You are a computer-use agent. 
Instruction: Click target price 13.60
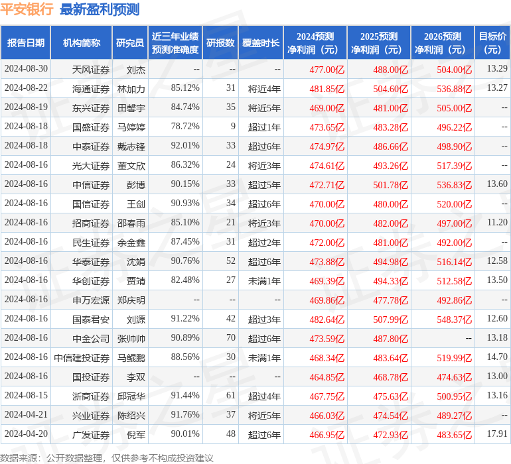pyautogui.click(x=497, y=184)
